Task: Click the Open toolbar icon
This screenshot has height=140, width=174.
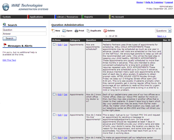Action: [64, 31]
